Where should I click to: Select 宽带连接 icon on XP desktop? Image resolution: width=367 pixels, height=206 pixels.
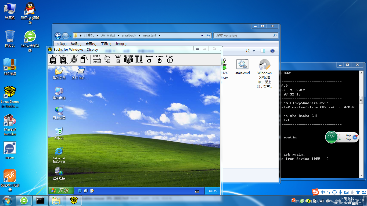pos(59,174)
